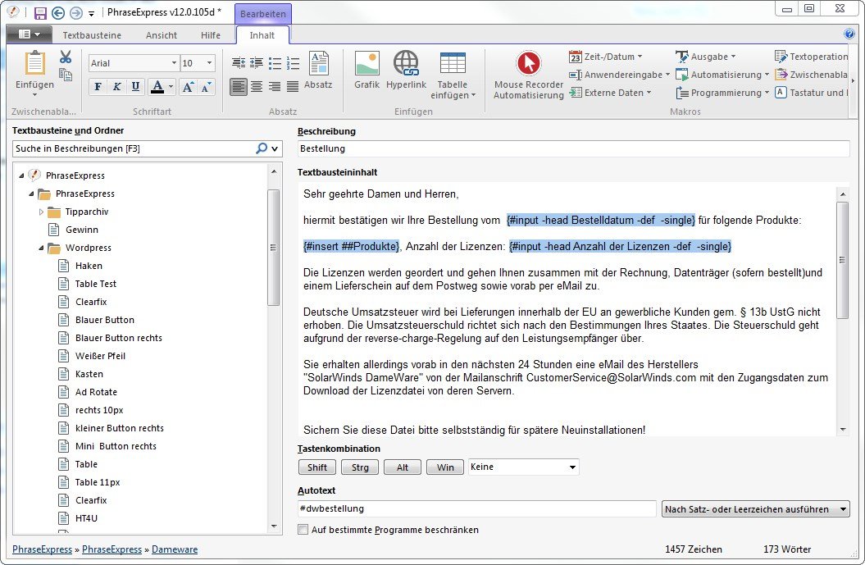865x565 pixels.
Task: Click the Mouse Recorder Automatisierung icon
Action: click(528, 65)
